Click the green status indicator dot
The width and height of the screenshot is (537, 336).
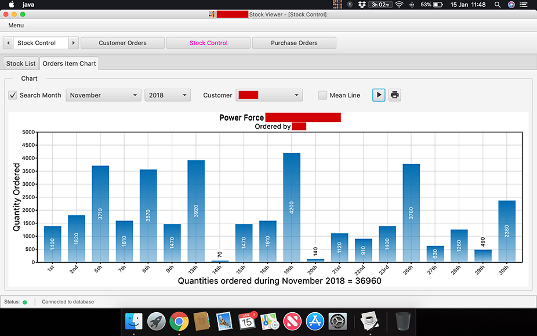25,302
